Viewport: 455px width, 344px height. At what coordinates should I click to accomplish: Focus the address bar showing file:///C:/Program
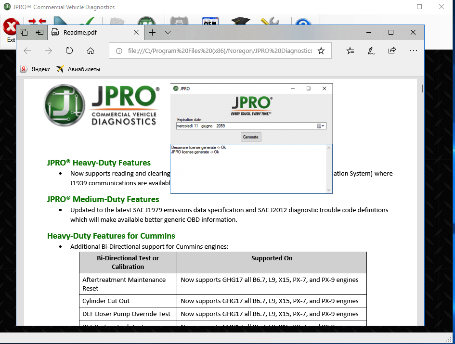tap(220, 51)
